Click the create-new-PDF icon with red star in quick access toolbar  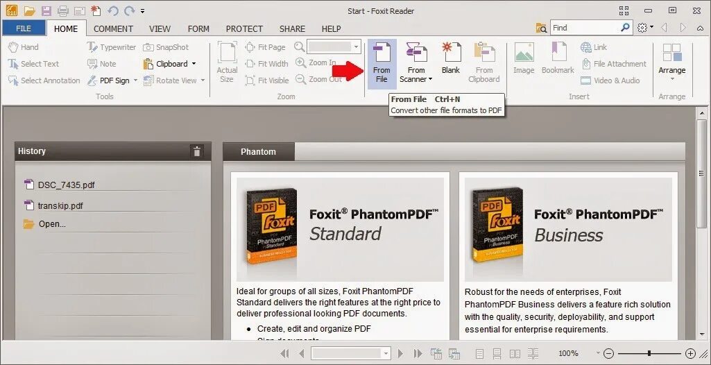pos(96,10)
